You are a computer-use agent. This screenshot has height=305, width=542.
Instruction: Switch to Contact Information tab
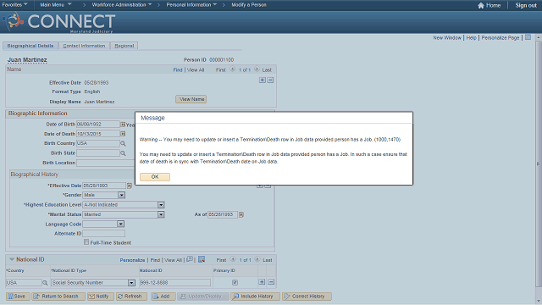click(x=84, y=46)
